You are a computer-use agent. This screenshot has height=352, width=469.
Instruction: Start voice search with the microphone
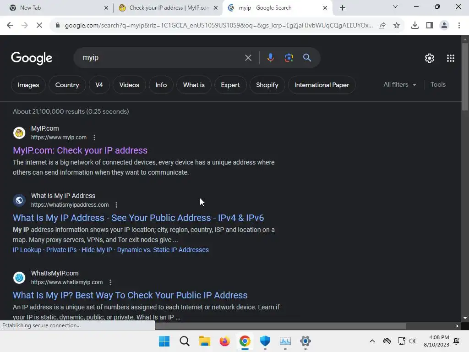(x=270, y=57)
